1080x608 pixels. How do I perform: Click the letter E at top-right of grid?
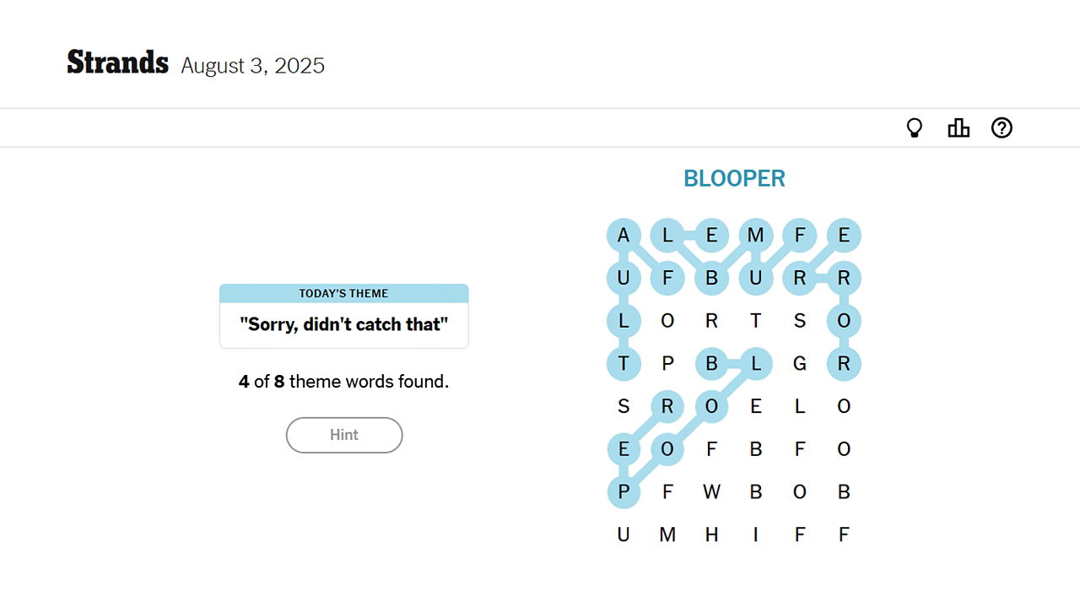pyautogui.click(x=844, y=236)
